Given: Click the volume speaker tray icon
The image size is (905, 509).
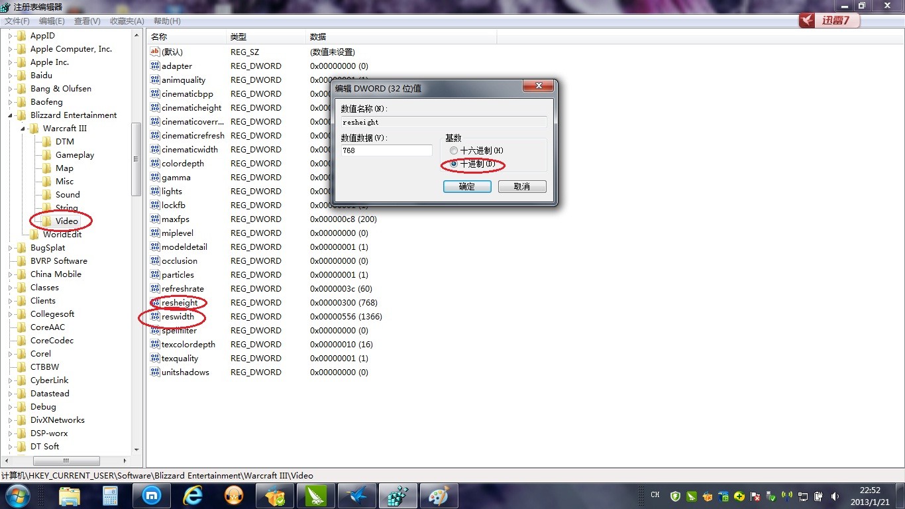Looking at the screenshot, I should click(x=835, y=496).
